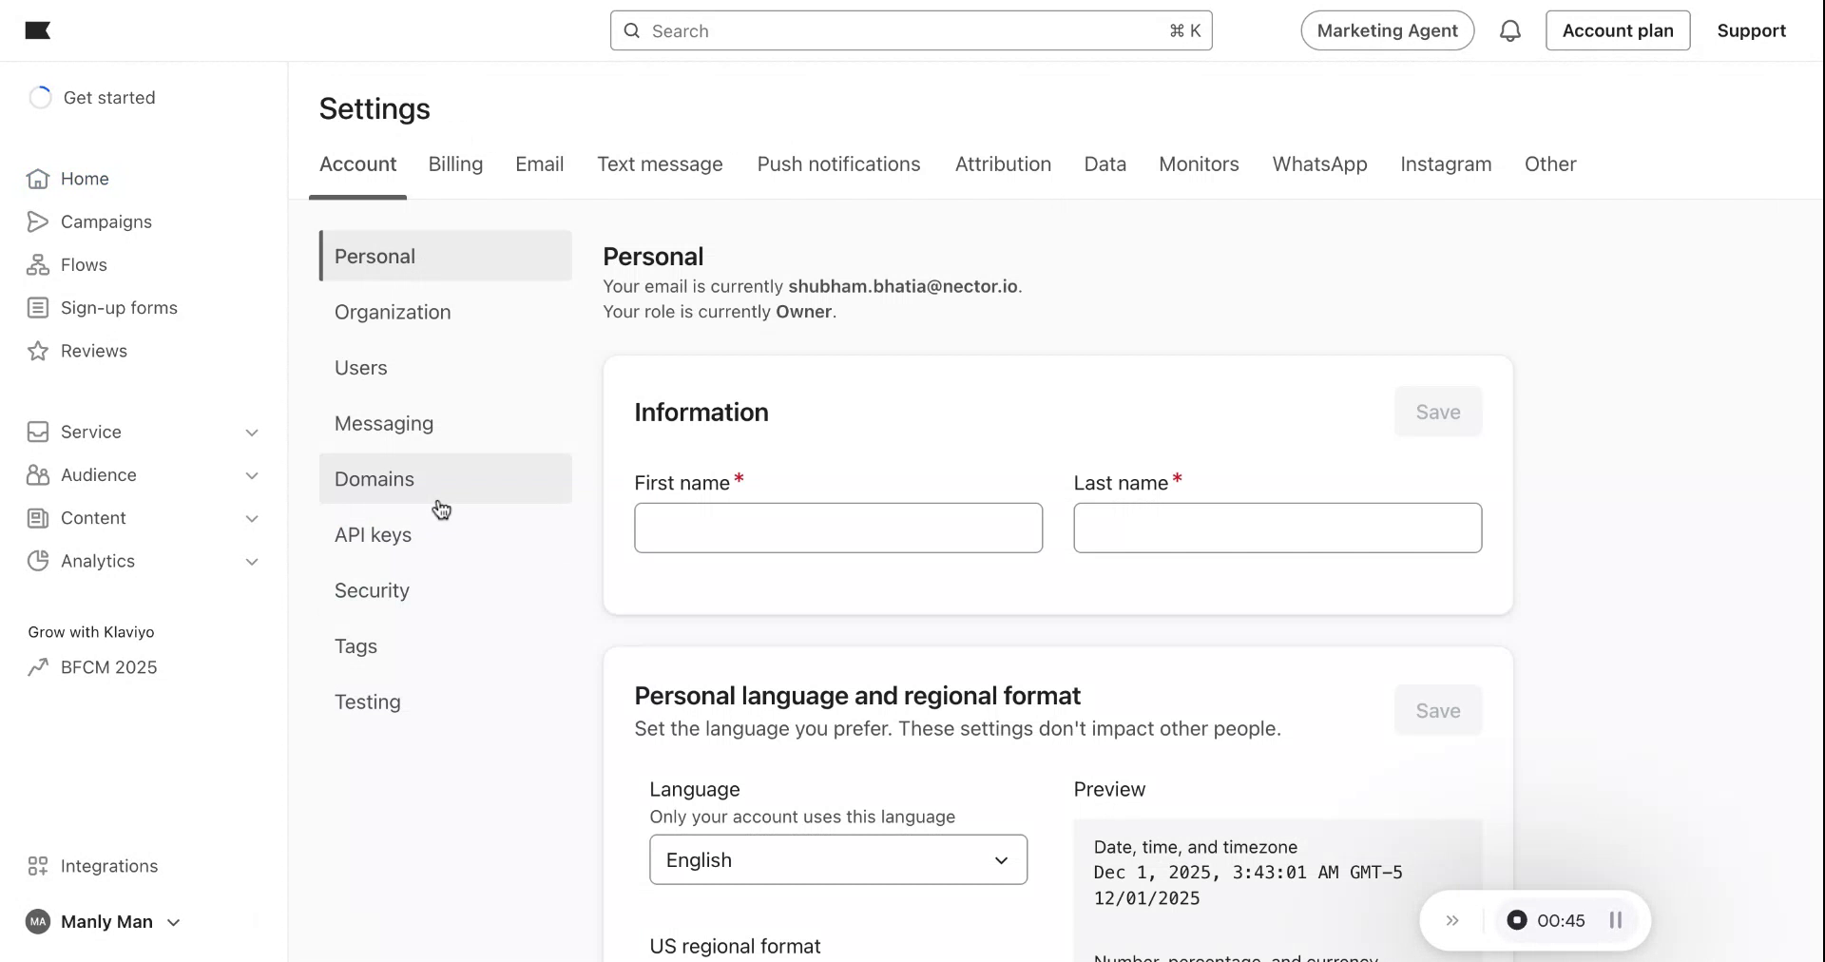Switch to the Billing tab
The height and width of the screenshot is (962, 1825).
pyautogui.click(x=455, y=164)
